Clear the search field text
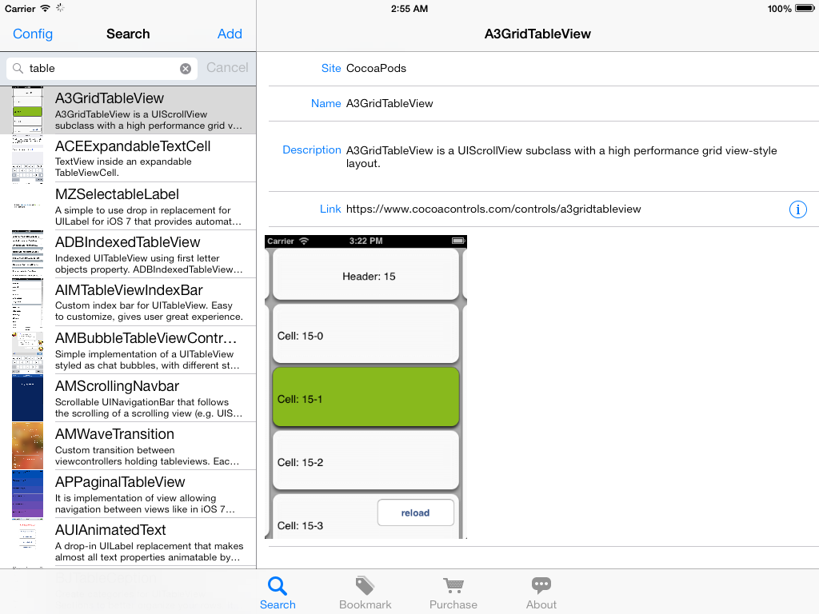The width and height of the screenshot is (819, 614). (186, 69)
